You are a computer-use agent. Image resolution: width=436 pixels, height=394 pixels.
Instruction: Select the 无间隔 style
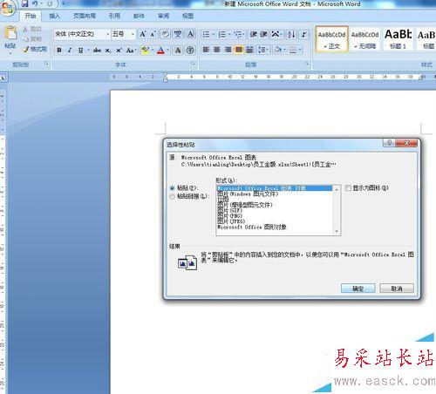(x=364, y=39)
